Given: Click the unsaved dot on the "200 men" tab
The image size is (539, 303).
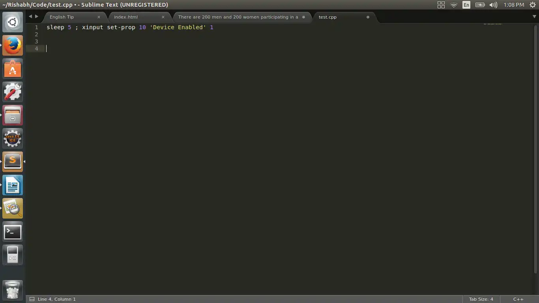Looking at the screenshot, I should [303, 17].
